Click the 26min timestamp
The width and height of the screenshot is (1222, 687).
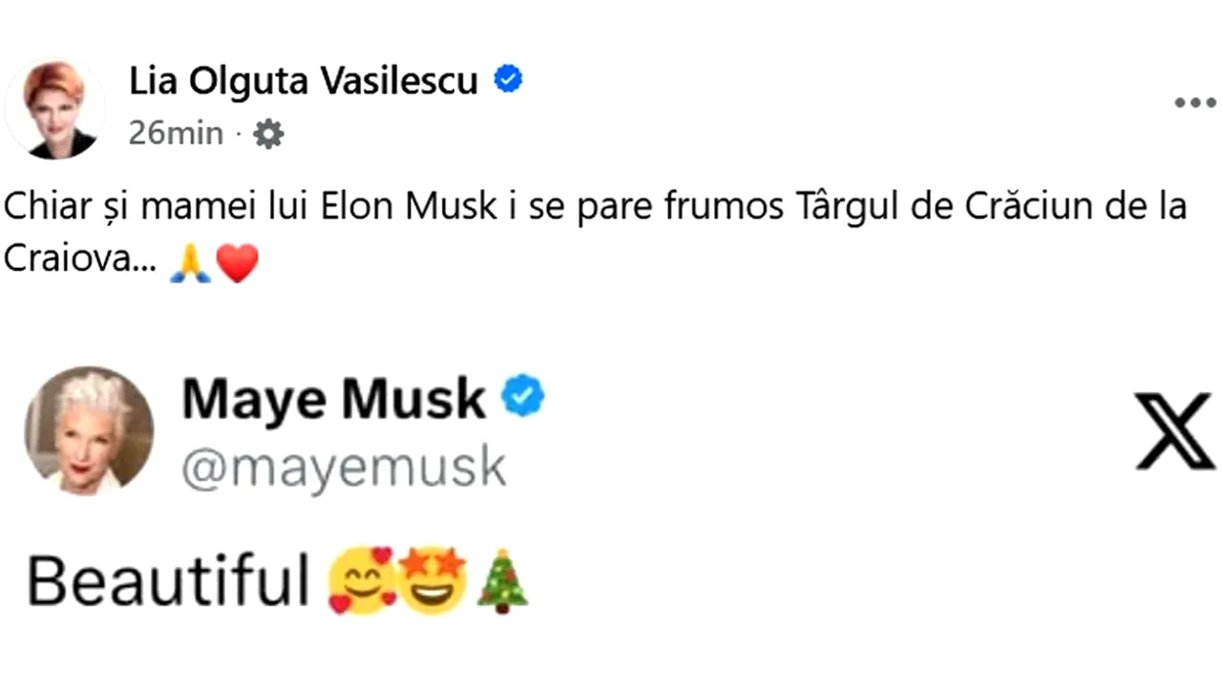click(x=176, y=134)
